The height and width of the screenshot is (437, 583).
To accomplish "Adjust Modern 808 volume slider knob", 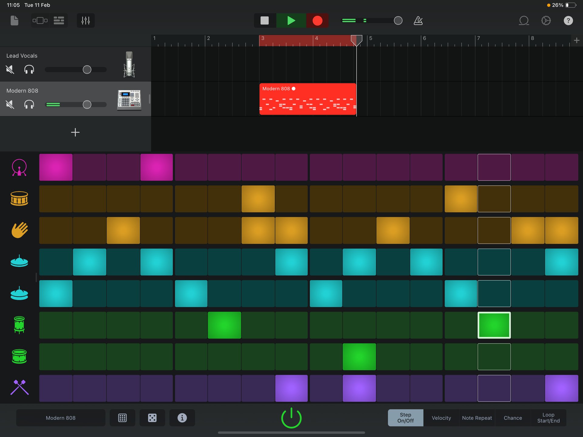I will [x=87, y=104].
